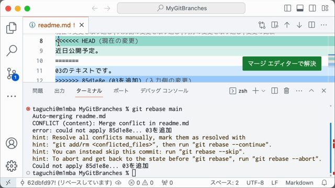Open the Manage gear icon

click(12, 166)
